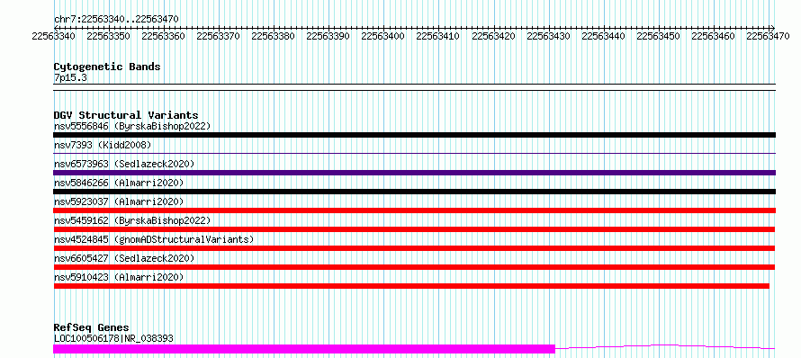Click ruler position 22563390
This screenshot has width=801, height=358.
point(328,36)
